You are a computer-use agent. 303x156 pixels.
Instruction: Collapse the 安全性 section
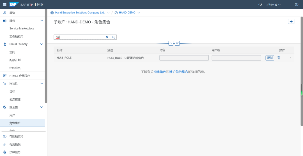click(42, 107)
